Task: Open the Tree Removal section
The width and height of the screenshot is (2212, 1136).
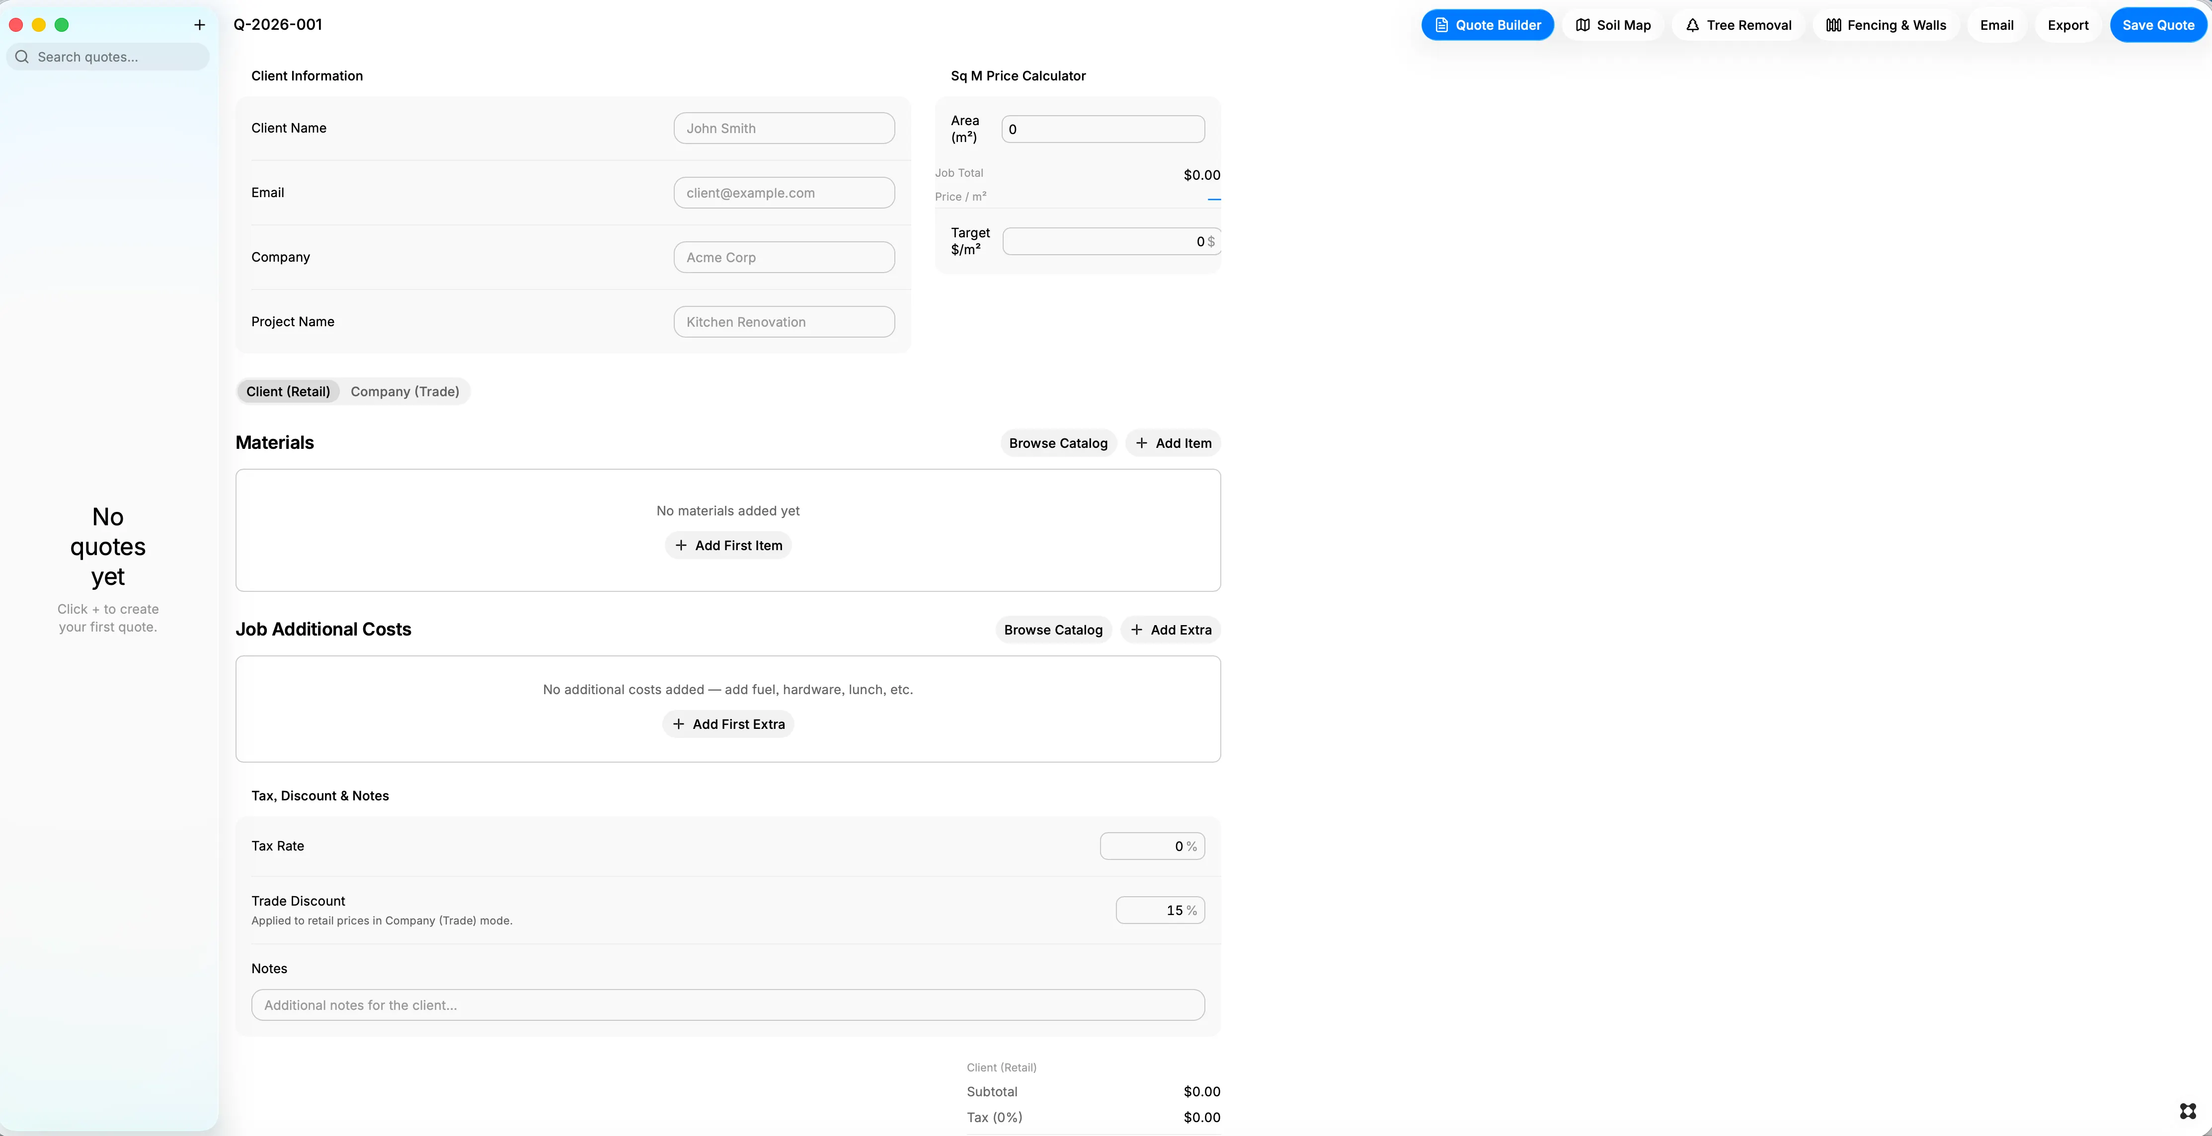Action: point(1739,25)
